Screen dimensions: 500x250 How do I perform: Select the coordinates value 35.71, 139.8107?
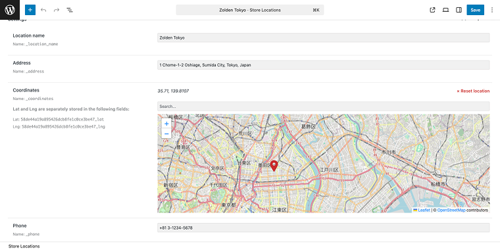point(173,91)
